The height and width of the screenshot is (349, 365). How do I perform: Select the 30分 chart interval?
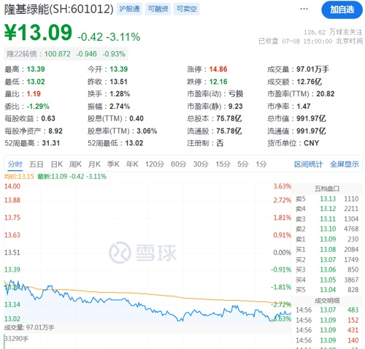[201, 164]
